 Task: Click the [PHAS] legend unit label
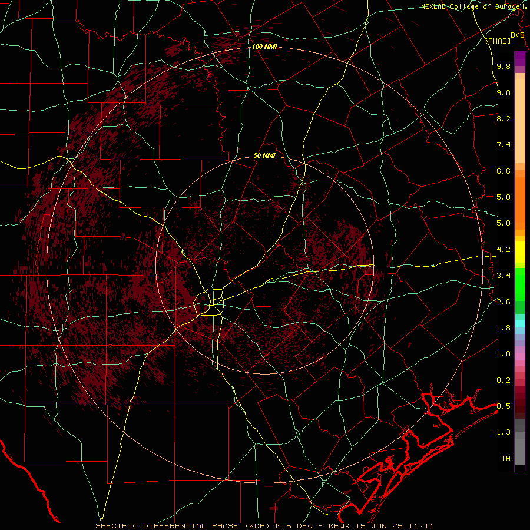click(498, 41)
